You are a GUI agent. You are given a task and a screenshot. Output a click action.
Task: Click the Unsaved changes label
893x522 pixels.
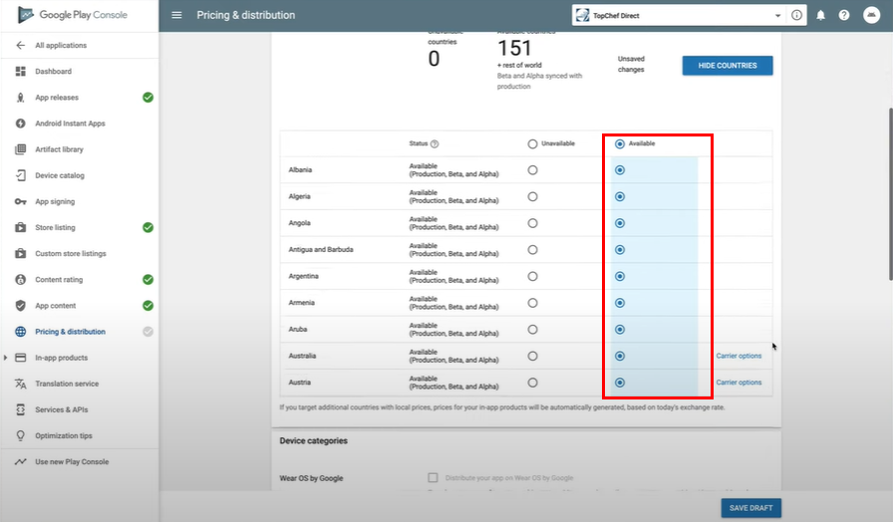click(x=631, y=64)
